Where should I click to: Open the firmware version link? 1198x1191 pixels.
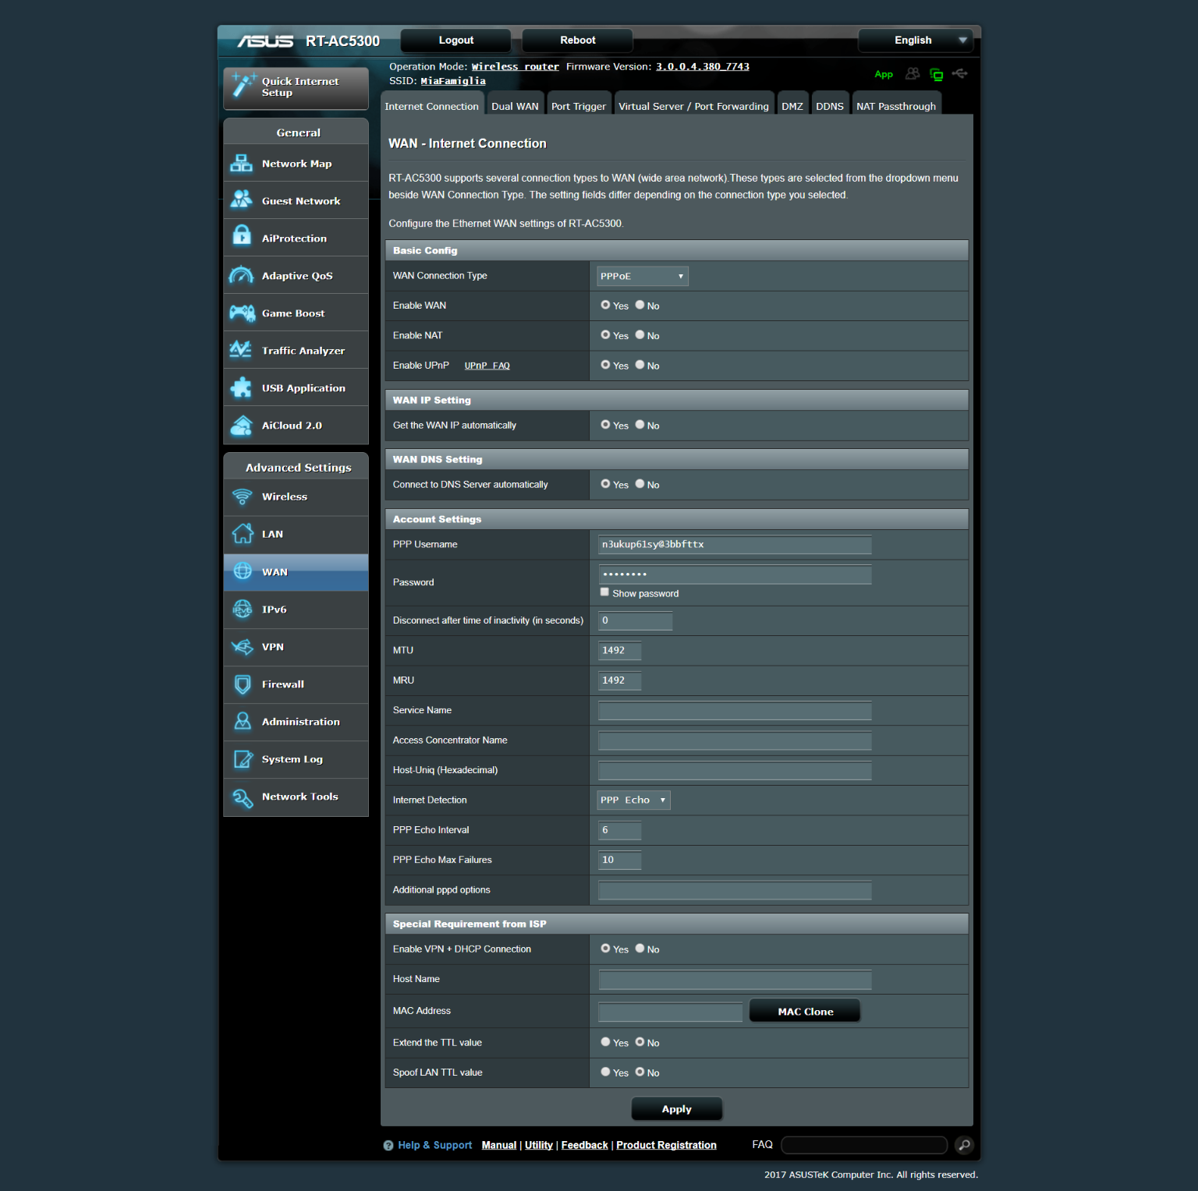coord(703,66)
